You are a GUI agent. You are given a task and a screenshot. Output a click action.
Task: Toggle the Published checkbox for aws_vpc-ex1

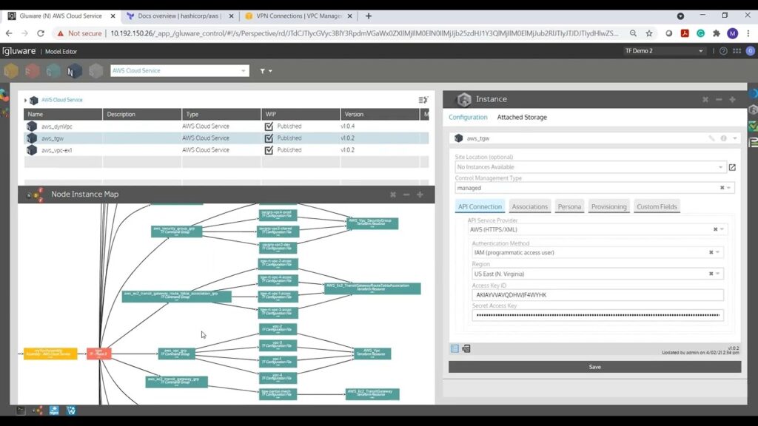pyautogui.click(x=269, y=150)
